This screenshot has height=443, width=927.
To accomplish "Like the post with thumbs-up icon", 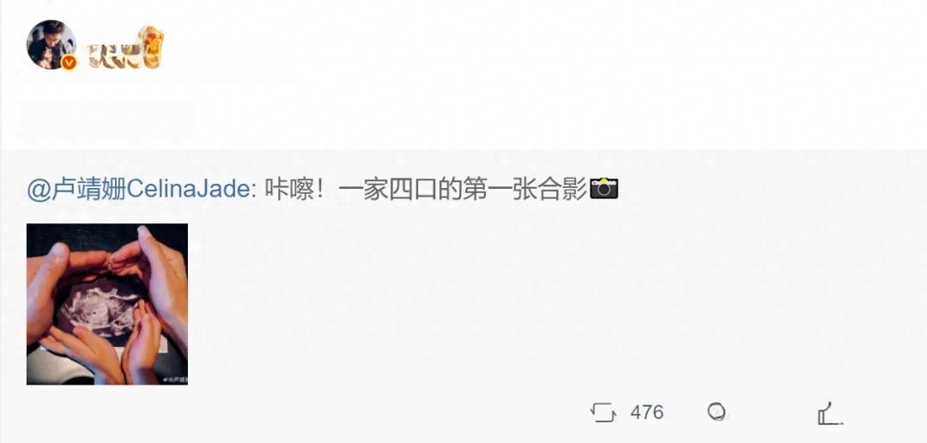I will [829, 412].
